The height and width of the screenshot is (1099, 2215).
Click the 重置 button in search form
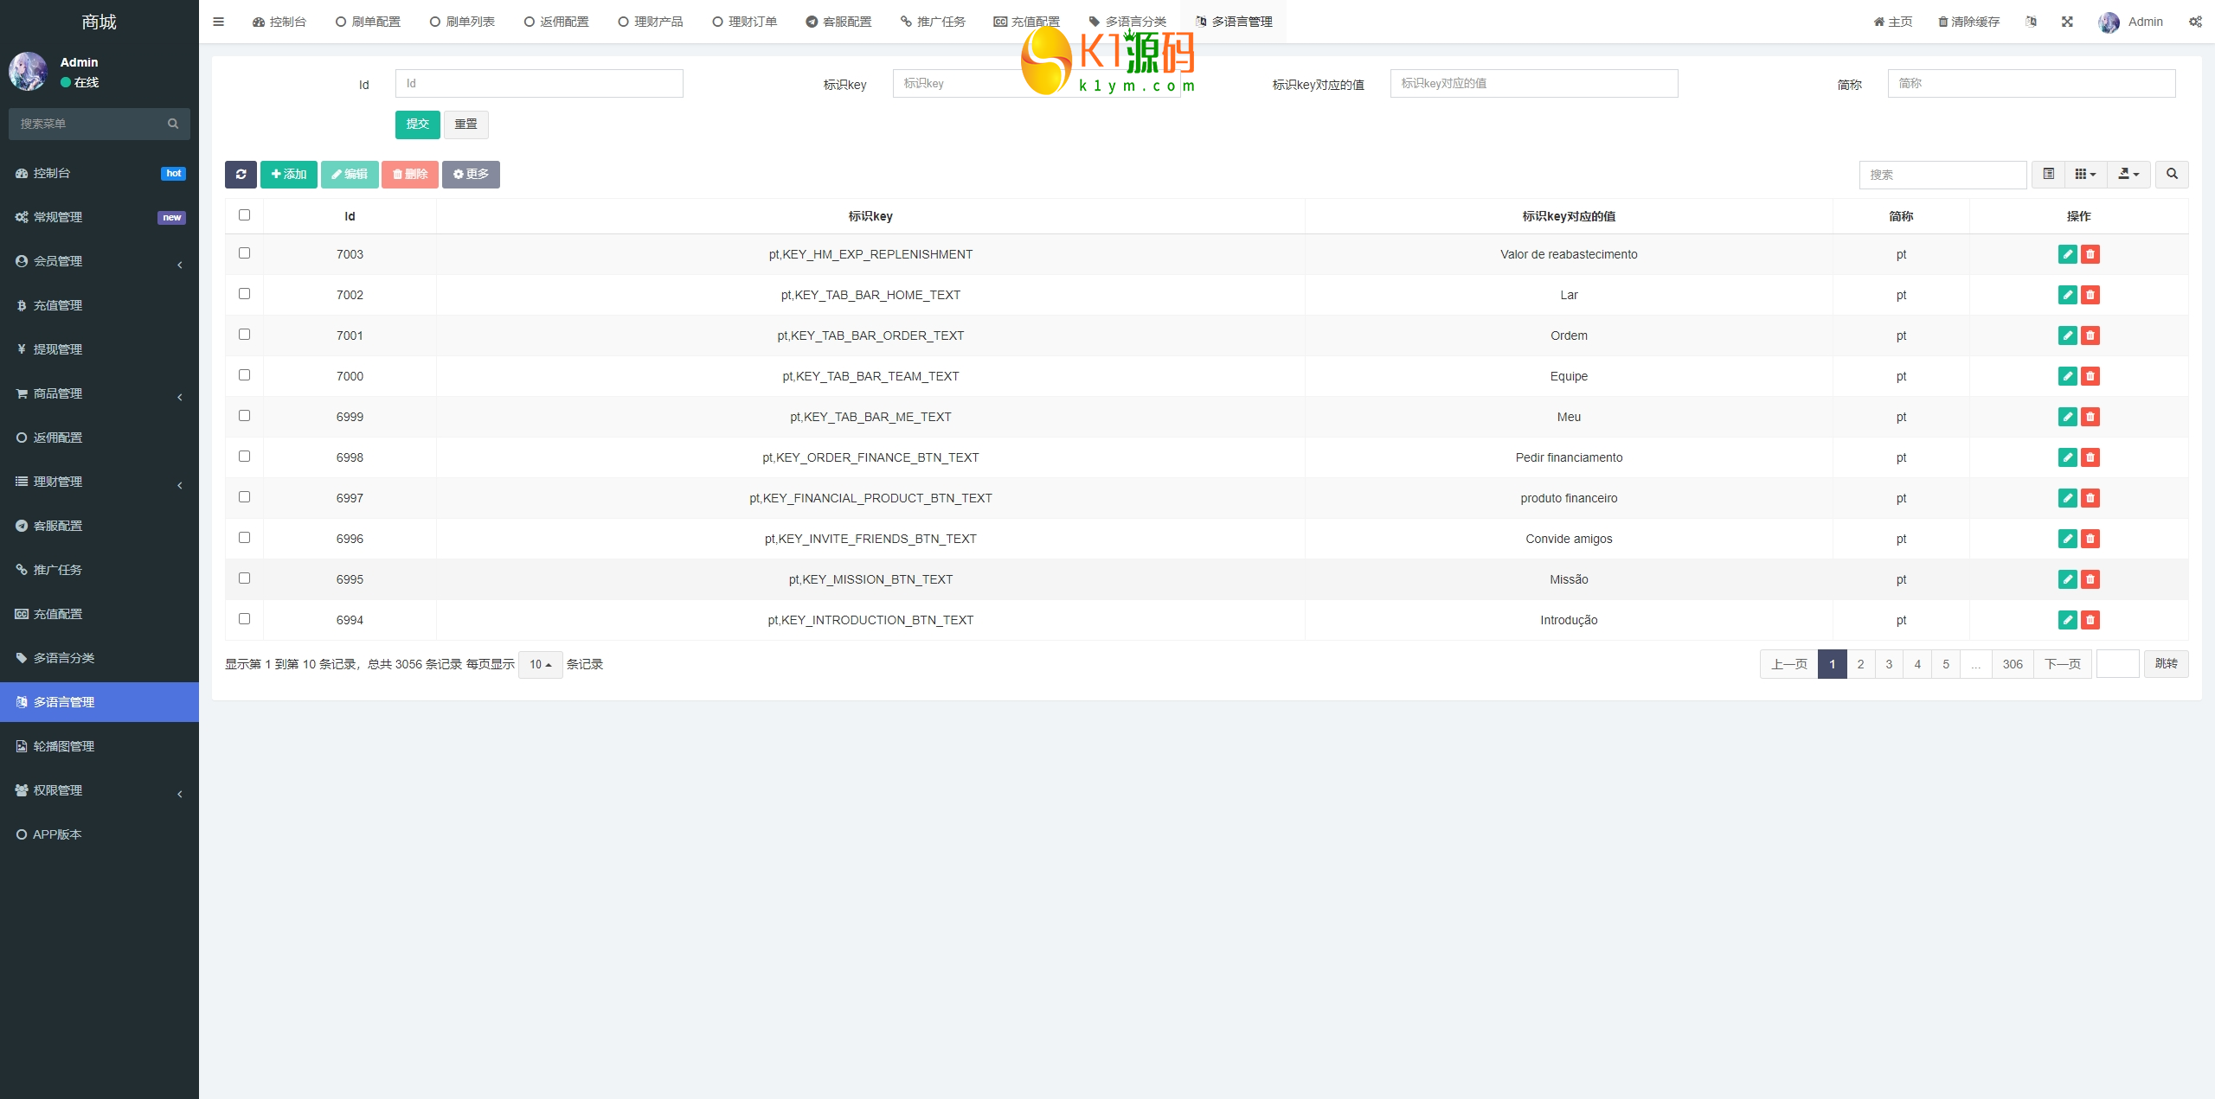coord(465,125)
